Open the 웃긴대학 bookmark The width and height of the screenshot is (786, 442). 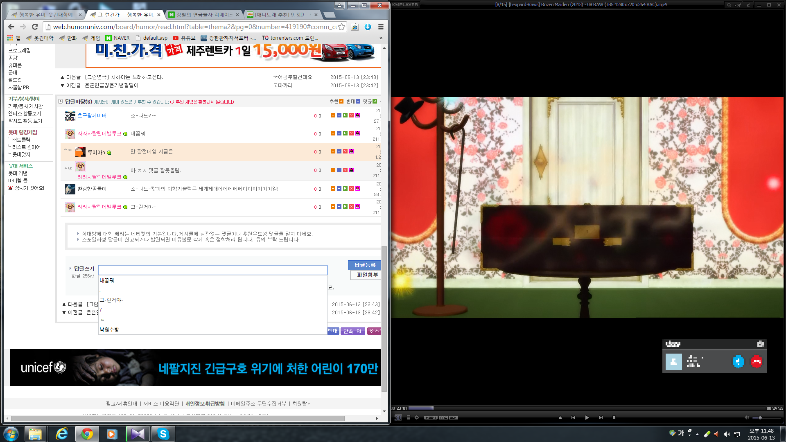pyautogui.click(x=40, y=38)
